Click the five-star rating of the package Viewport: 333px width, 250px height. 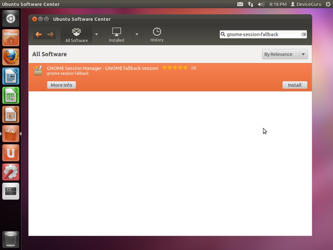[175, 68]
